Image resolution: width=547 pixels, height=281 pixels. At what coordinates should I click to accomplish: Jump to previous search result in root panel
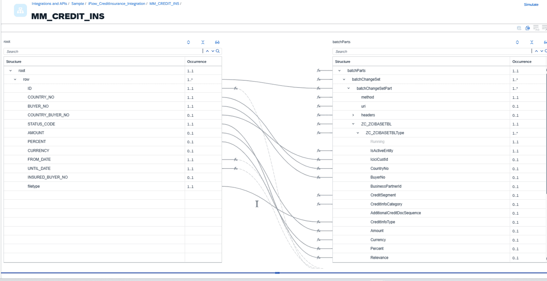pos(208,51)
